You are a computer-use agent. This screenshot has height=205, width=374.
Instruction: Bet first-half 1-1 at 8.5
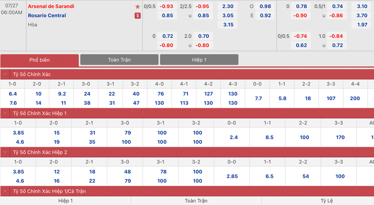coord(269,137)
